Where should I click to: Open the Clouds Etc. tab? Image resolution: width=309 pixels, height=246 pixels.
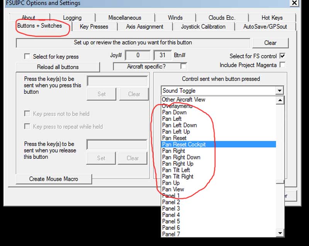[222, 18]
